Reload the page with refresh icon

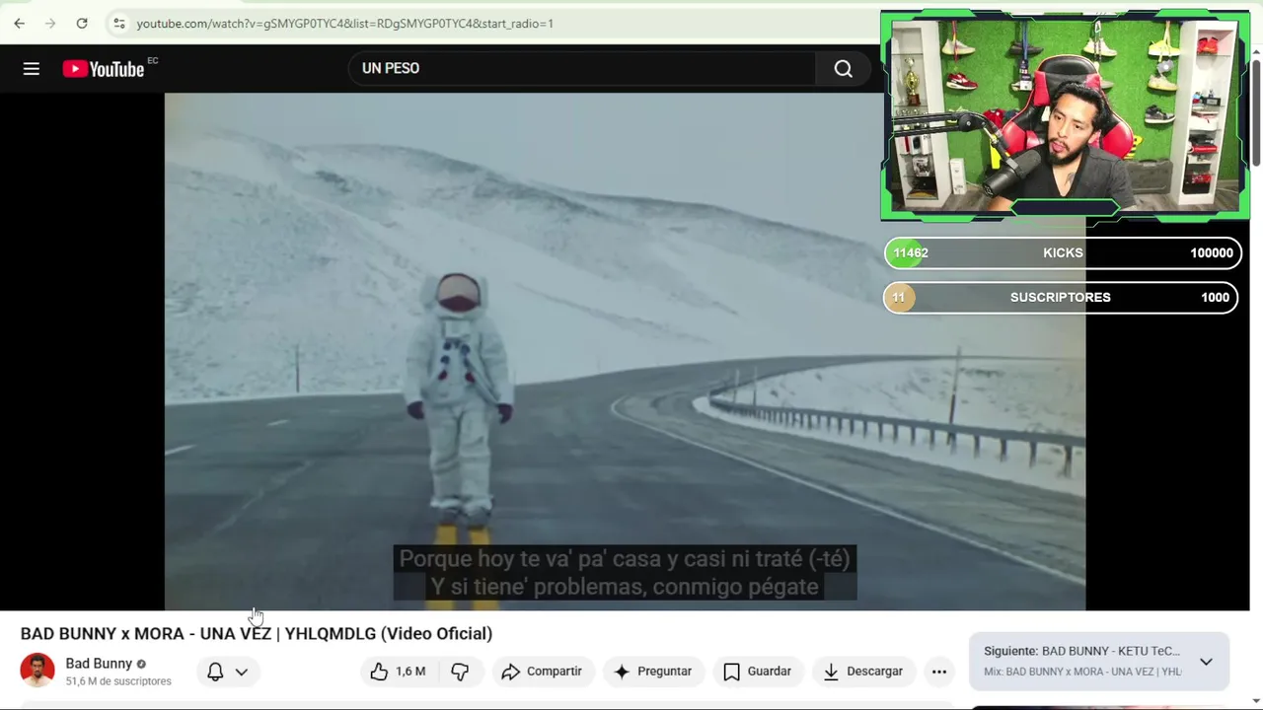pos(82,23)
